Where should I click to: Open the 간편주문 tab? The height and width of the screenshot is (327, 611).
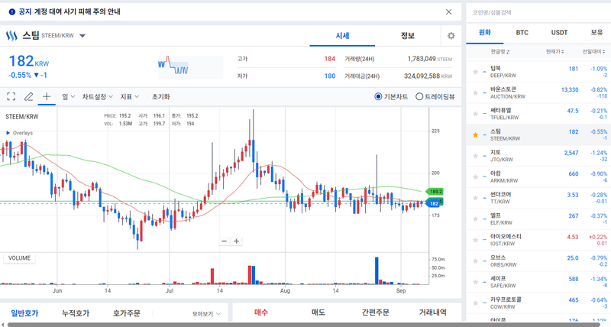[x=375, y=312]
